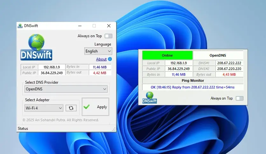Expand the Select DNS Provider dropdown
The image size is (266, 154).
coord(66,89)
